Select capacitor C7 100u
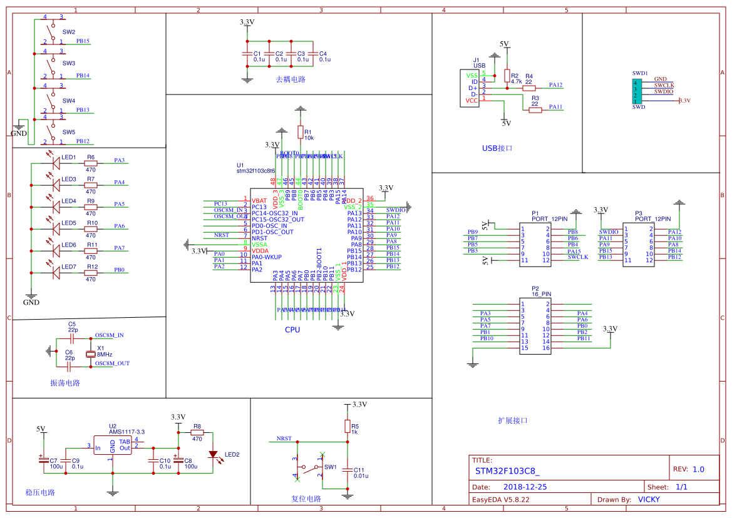732x518 pixels. pyautogui.click(x=44, y=460)
